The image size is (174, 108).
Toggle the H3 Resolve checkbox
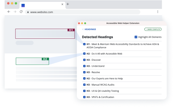point(84,72)
